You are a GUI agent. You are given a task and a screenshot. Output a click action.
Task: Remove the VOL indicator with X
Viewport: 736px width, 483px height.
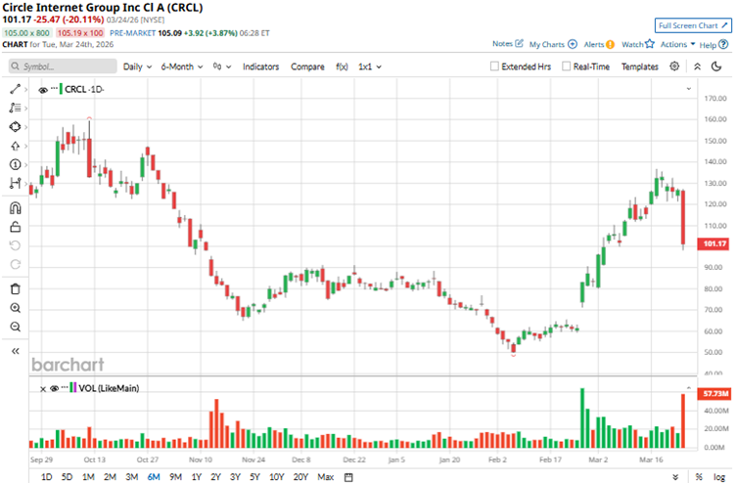(x=43, y=389)
